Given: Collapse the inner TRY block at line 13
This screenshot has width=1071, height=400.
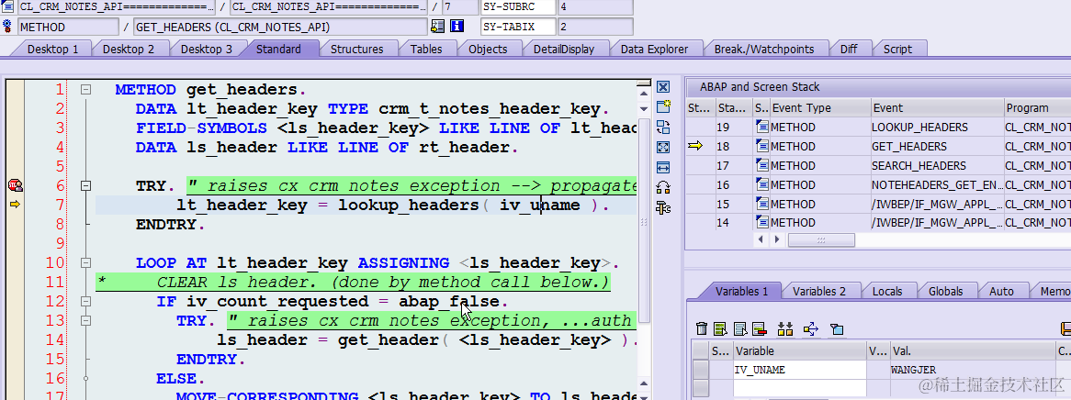Looking at the screenshot, I should pyautogui.click(x=86, y=320).
